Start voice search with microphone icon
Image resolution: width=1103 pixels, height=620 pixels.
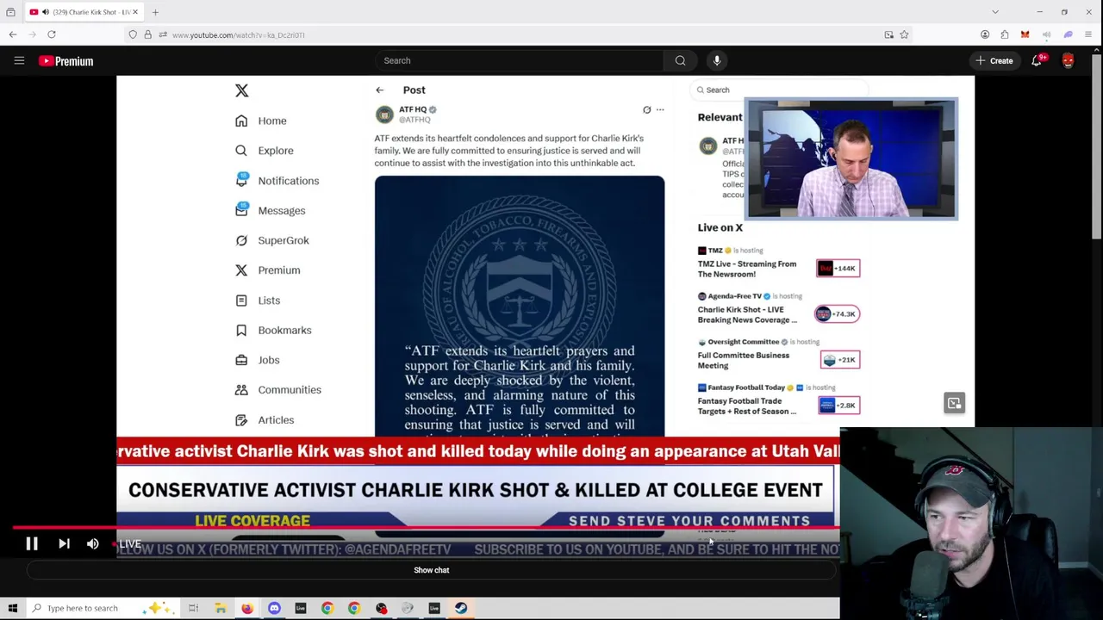(x=716, y=60)
